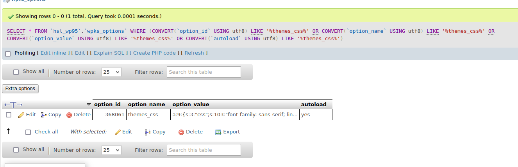Click the With selected Copy icon
The width and height of the screenshot is (518, 167).
(148, 132)
